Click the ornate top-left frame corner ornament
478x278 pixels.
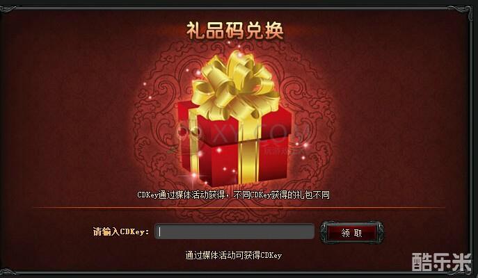coord(8,10)
